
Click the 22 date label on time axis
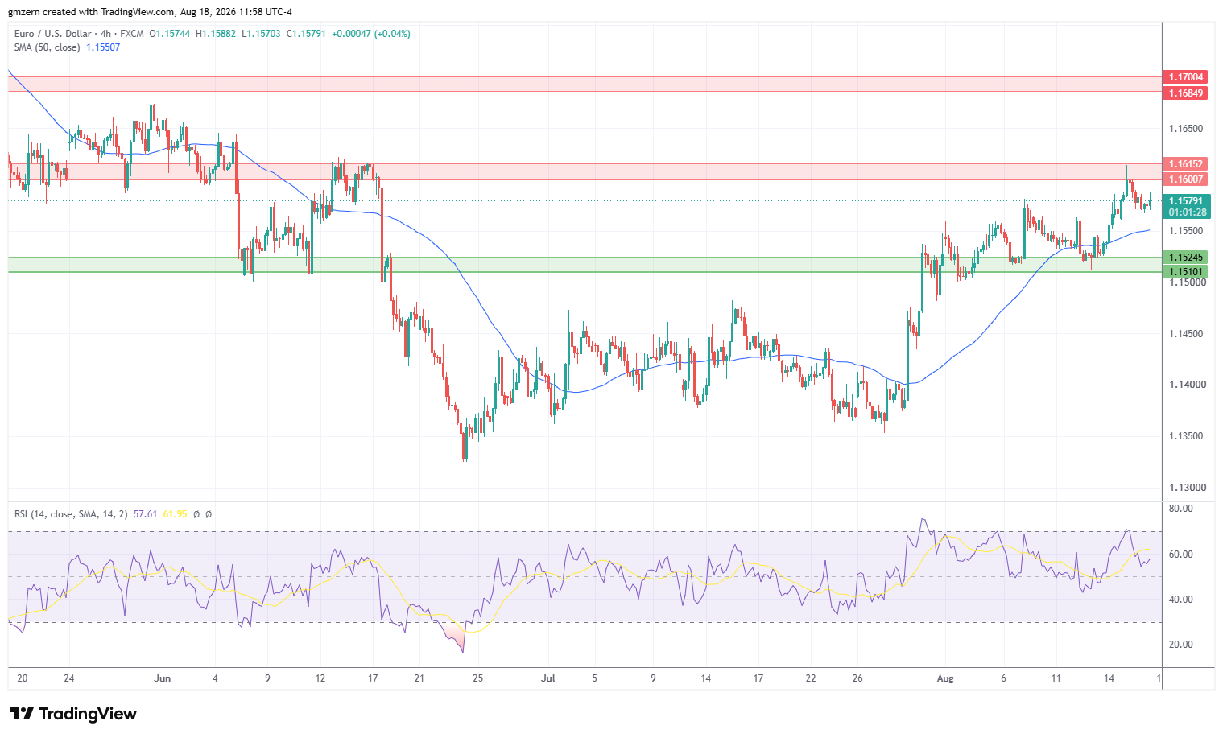tap(811, 678)
